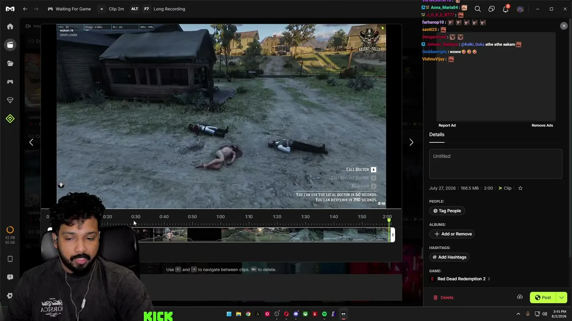572x321 pixels.
Task: Open the clips library icon in the sidebar
Action: (x=10, y=45)
